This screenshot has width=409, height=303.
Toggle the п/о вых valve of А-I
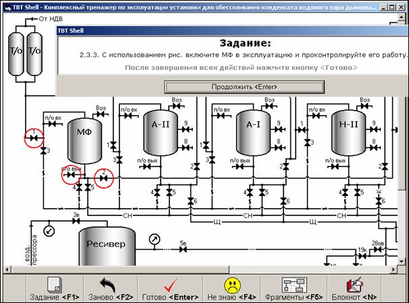[x=240, y=166]
